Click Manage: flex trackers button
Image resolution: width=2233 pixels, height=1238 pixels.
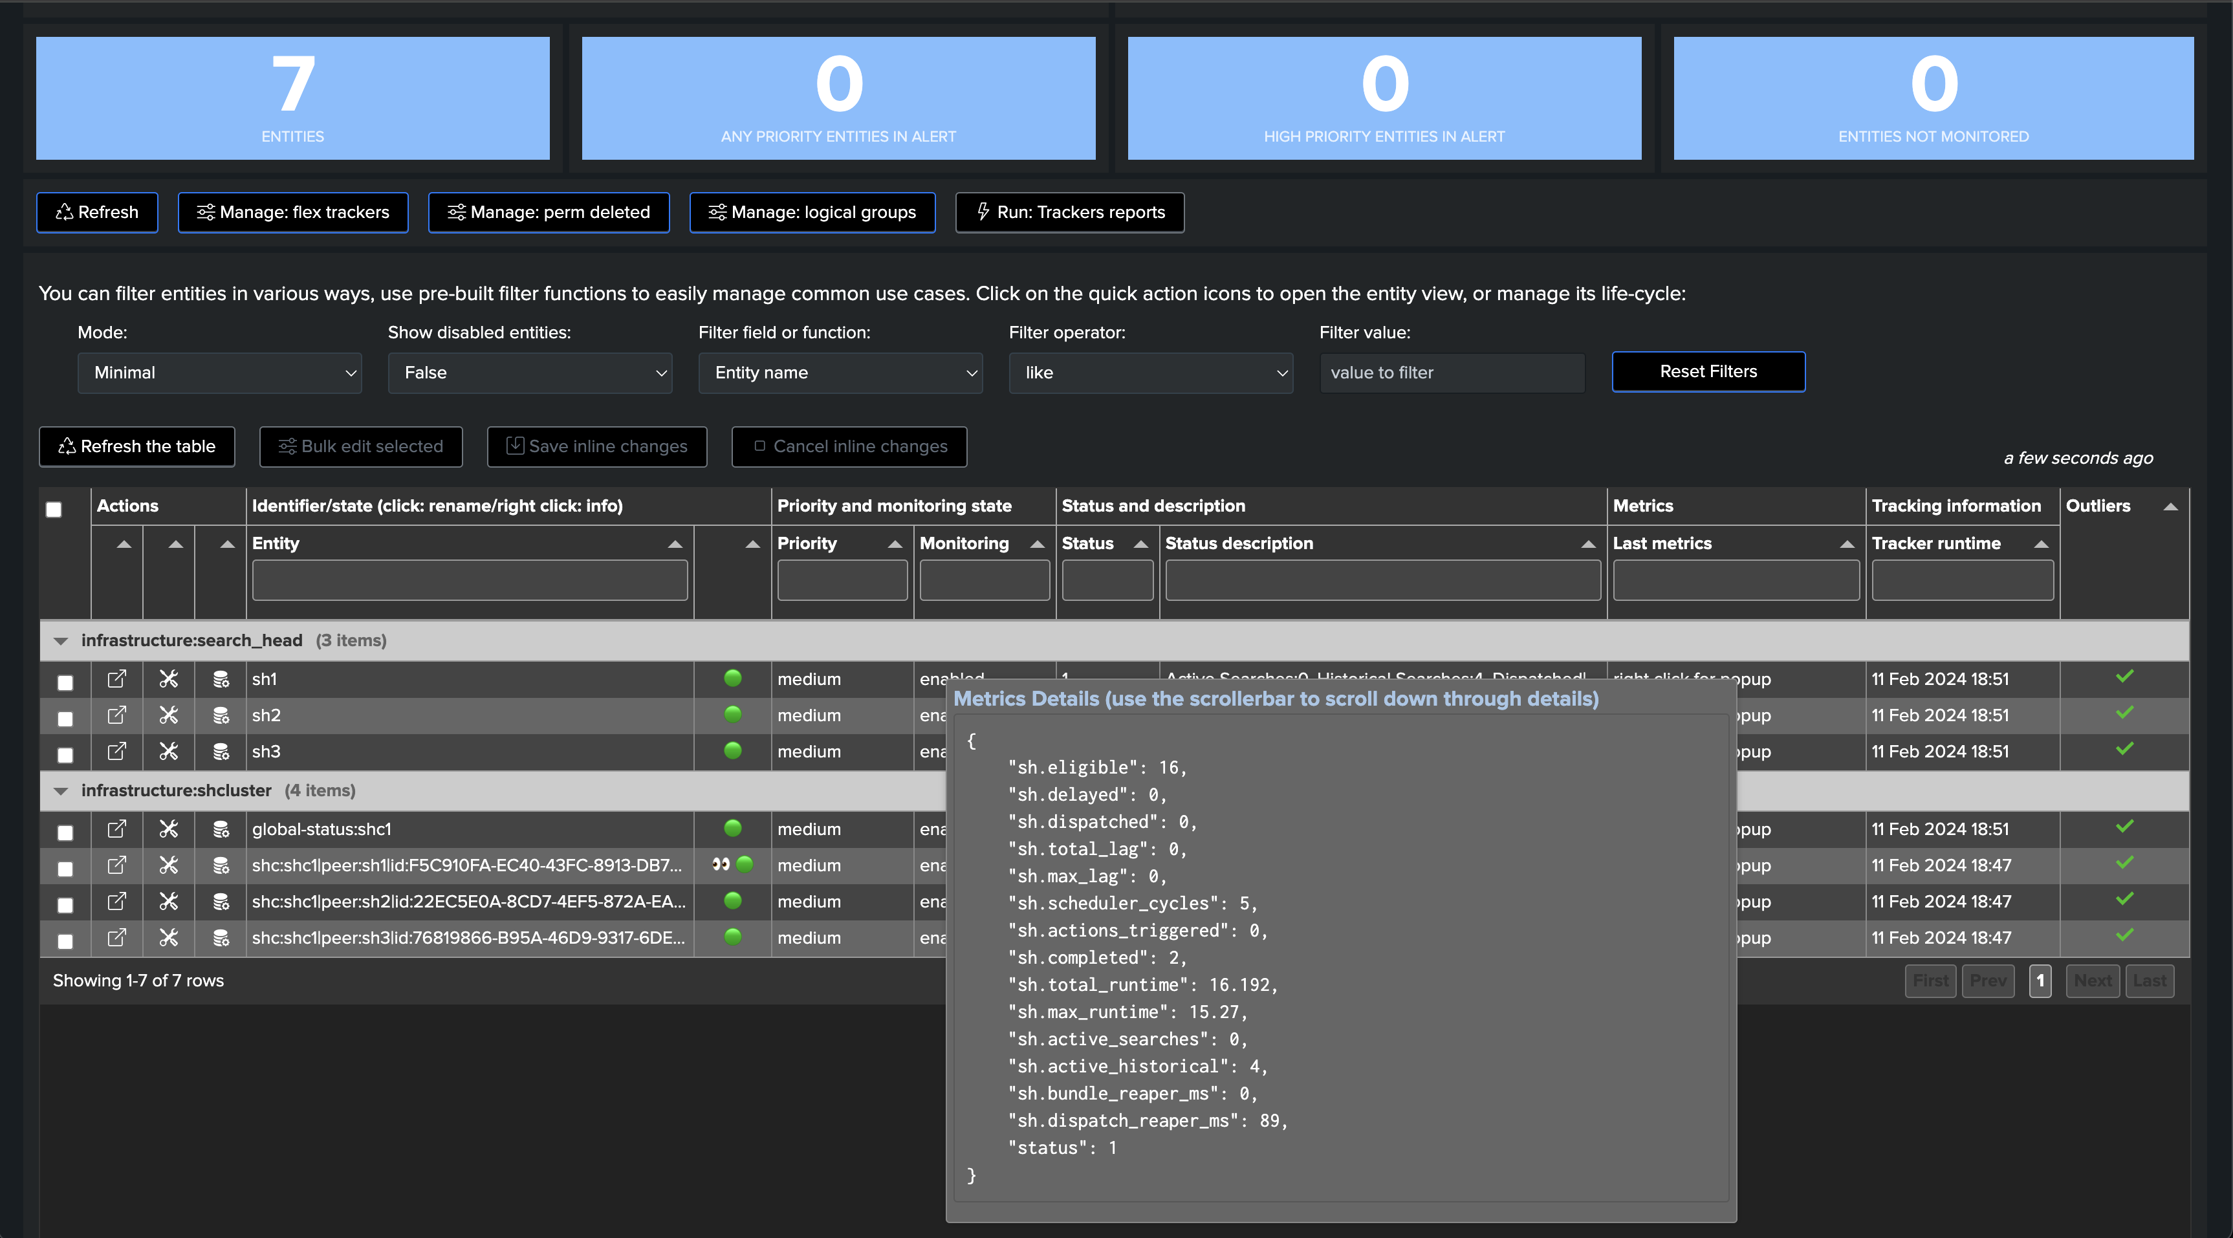click(x=293, y=212)
